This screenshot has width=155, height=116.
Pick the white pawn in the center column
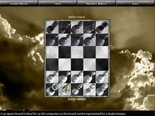click(x=77, y=77)
